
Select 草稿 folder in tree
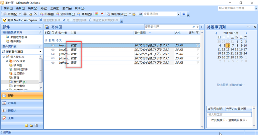tap(16, 77)
